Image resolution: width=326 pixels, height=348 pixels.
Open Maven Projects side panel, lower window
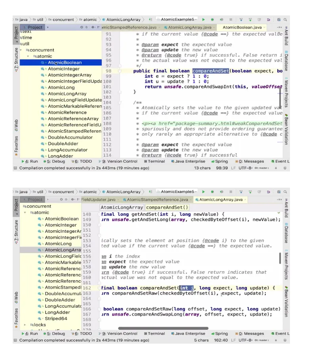[x=286, y=264]
